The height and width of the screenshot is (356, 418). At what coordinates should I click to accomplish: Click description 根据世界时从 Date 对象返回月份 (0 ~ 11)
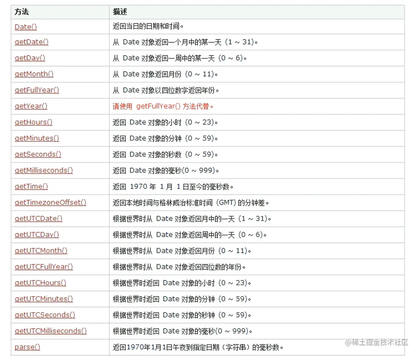click(x=182, y=251)
